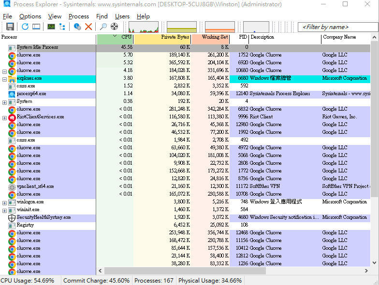Image resolution: width=379 pixels, height=285 pixels.
Task: Open the Options menu
Action: point(30,16)
